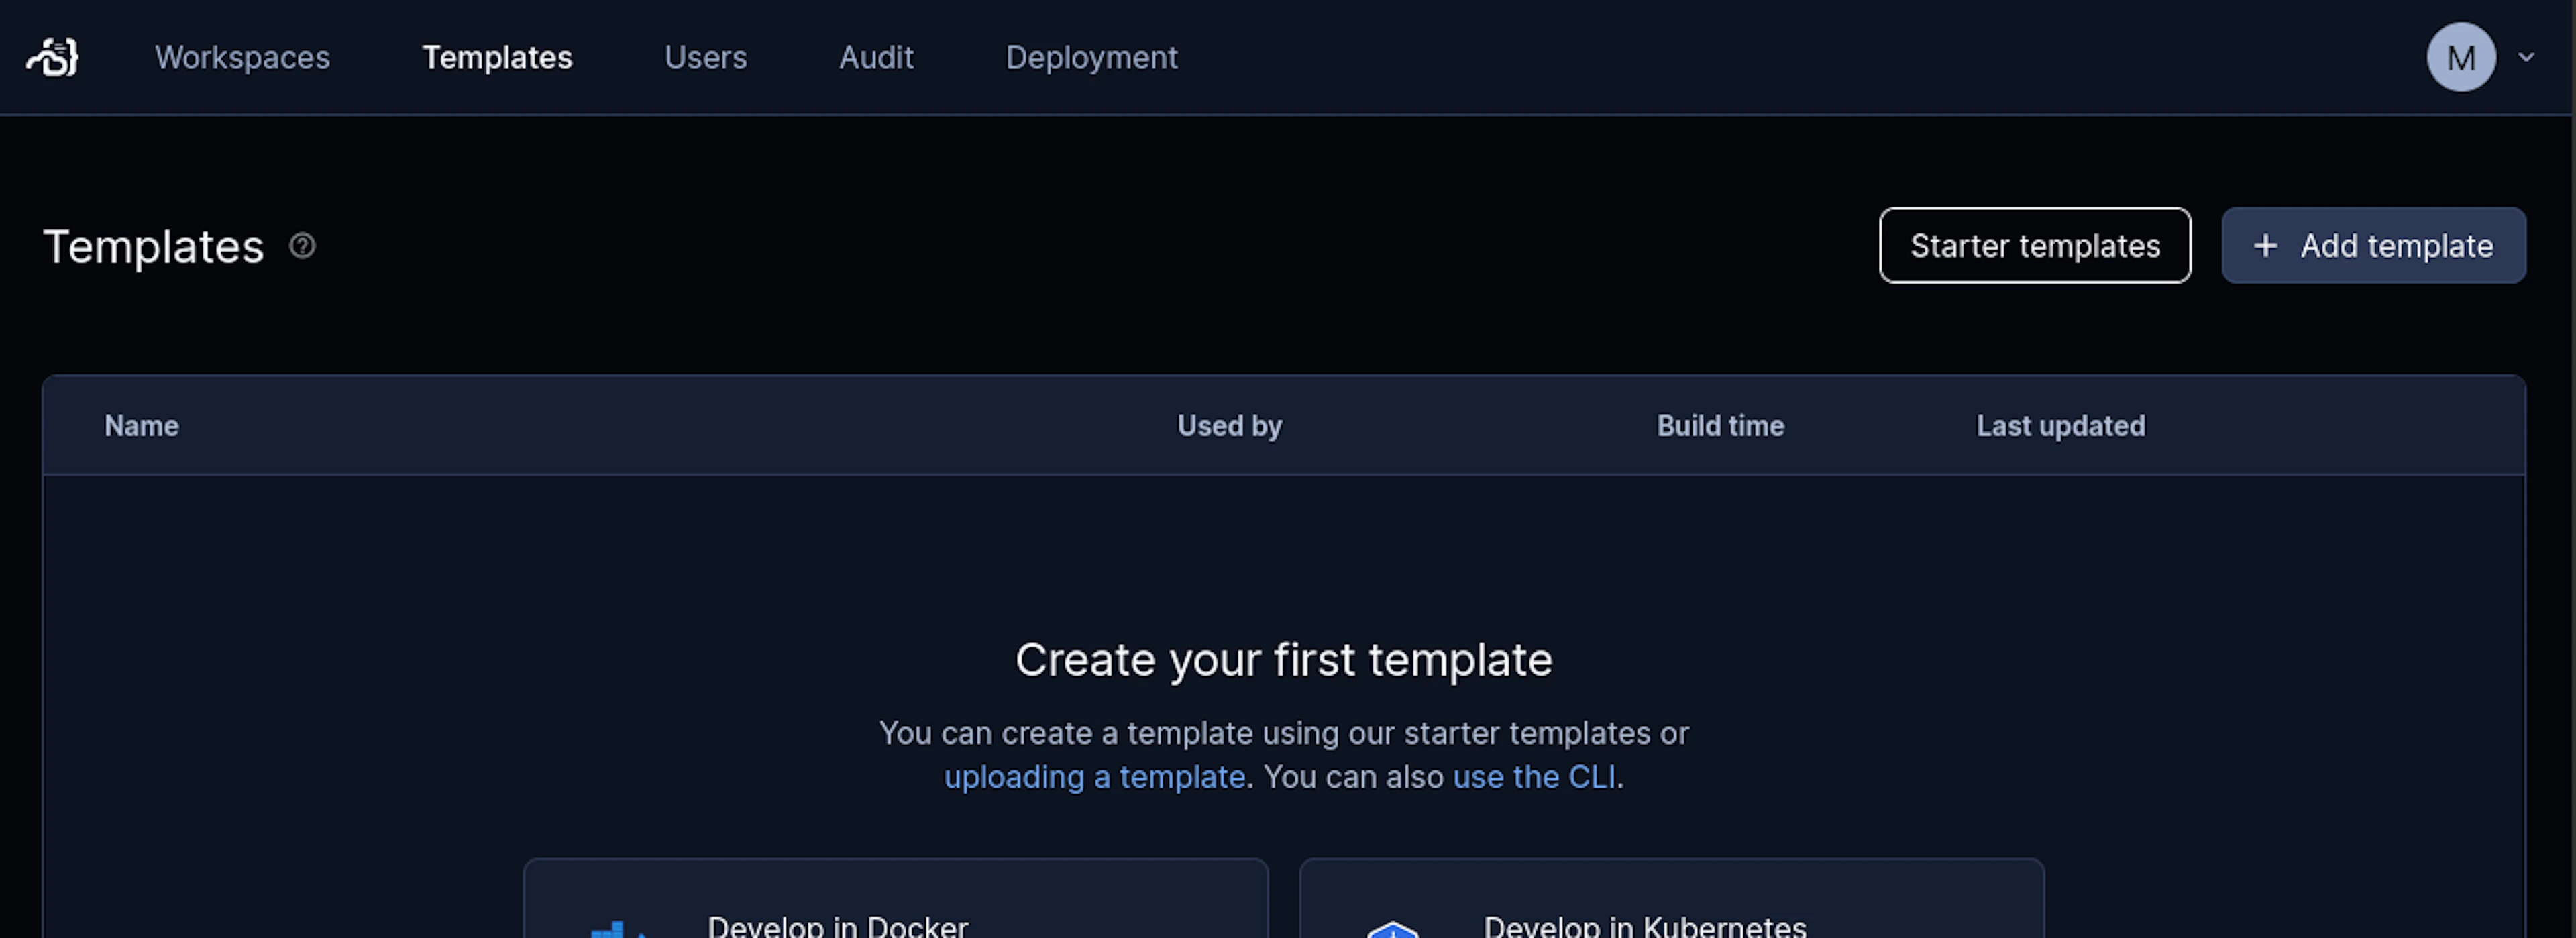Open the Deployment nav item
The width and height of the screenshot is (2576, 938).
tap(1091, 57)
